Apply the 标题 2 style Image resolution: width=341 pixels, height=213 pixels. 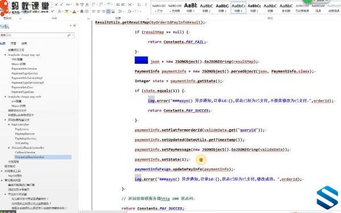coord(206,7)
